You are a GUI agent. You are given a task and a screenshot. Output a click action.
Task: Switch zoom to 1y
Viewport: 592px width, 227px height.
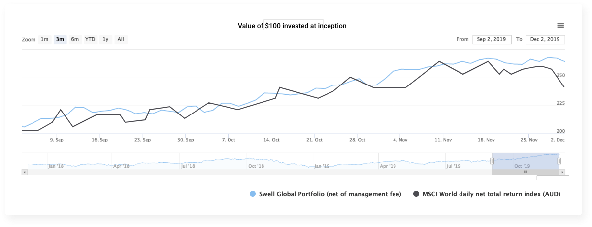coord(105,39)
